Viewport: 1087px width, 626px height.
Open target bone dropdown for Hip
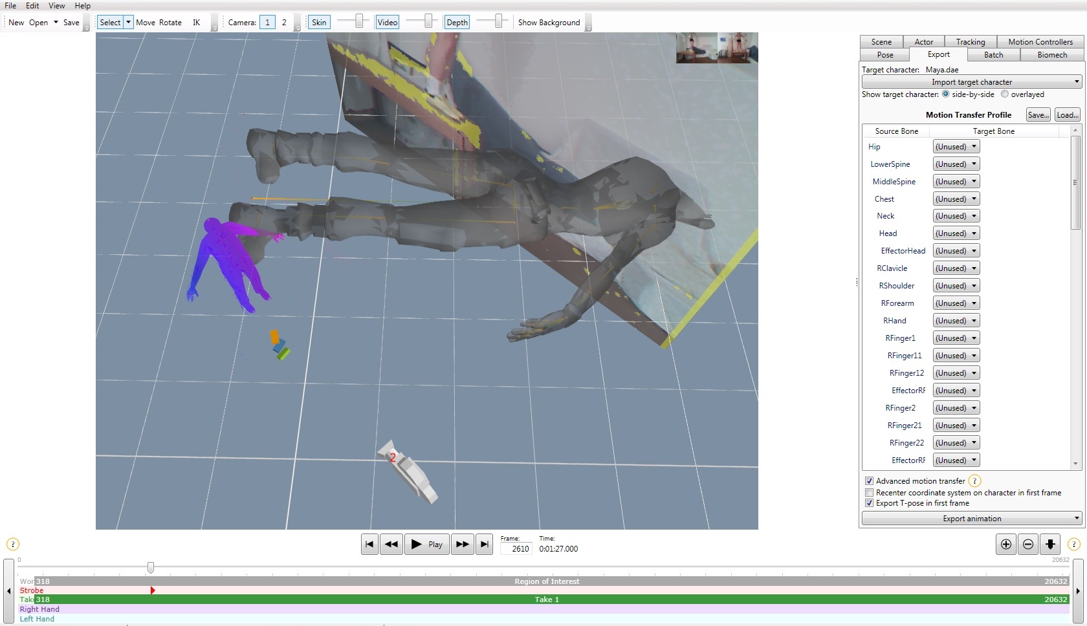(956, 147)
